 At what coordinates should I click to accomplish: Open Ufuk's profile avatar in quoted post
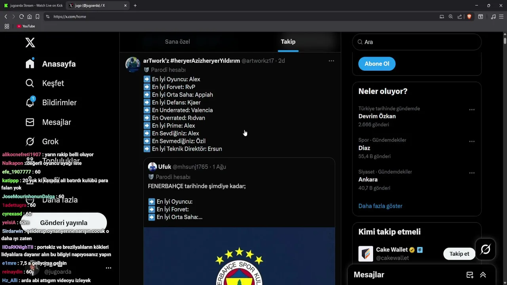152,167
